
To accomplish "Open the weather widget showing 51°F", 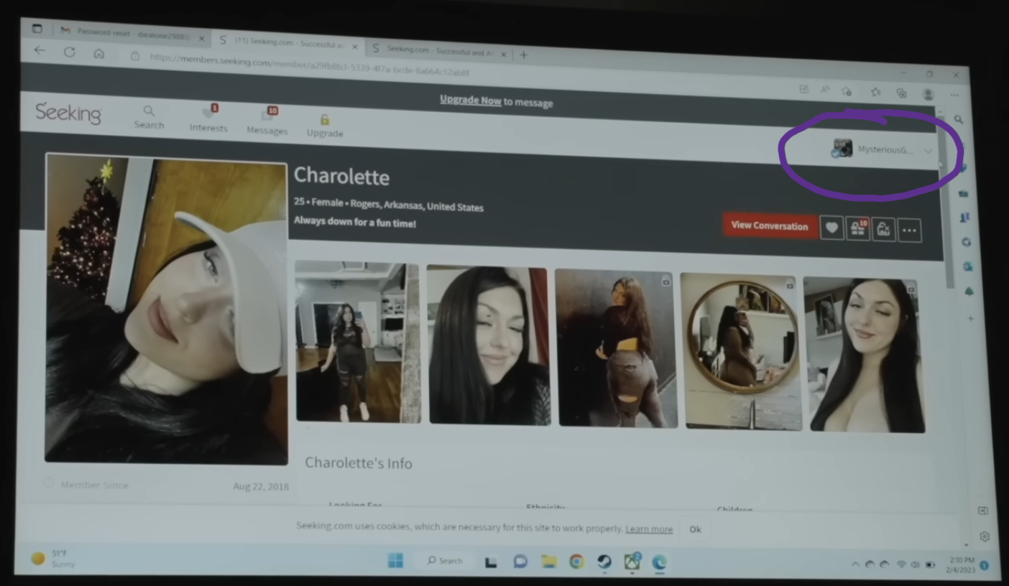I will [x=54, y=559].
